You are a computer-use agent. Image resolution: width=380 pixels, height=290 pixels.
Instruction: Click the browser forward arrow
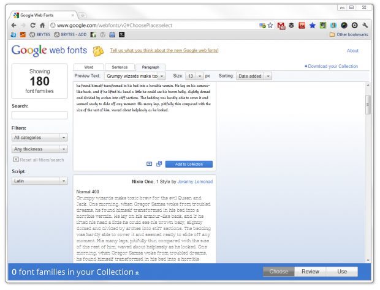click(23, 26)
